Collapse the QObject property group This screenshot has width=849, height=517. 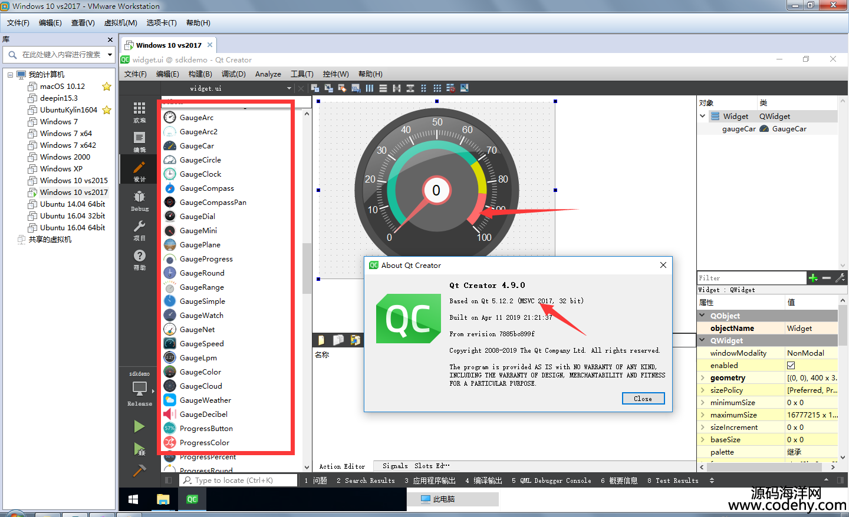pos(703,316)
